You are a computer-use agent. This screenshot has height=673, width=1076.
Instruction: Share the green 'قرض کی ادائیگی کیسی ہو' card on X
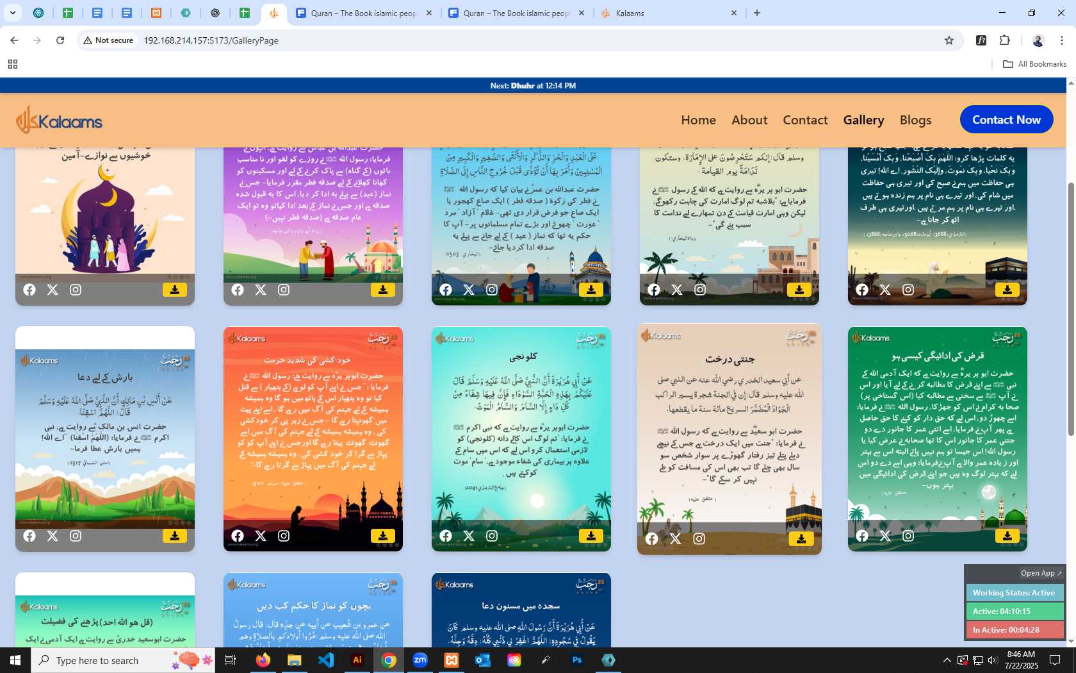point(885,536)
